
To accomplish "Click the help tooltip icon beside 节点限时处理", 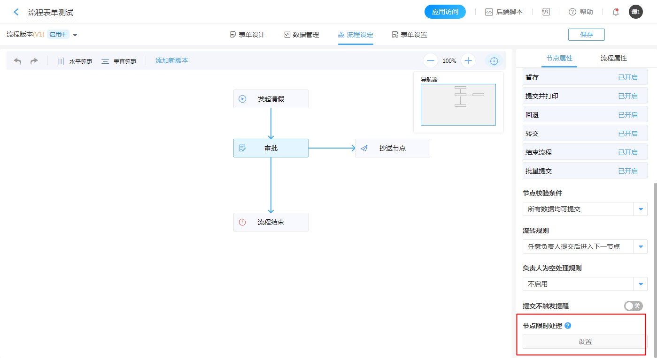I will point(568,326).
